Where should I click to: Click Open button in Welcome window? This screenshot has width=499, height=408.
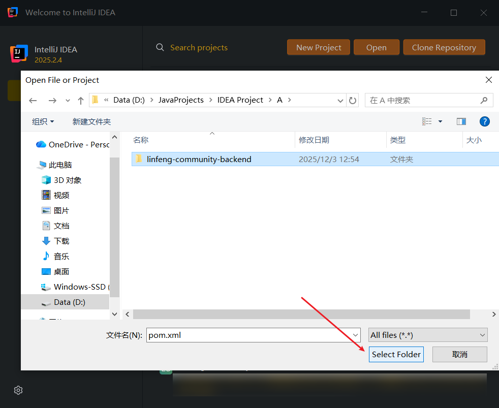coord(376,47)
